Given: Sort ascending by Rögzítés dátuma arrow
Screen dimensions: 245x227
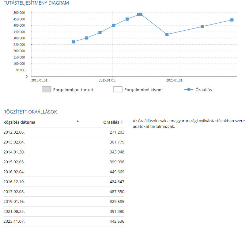Looking at the screenshot, I should coord(78,121).
